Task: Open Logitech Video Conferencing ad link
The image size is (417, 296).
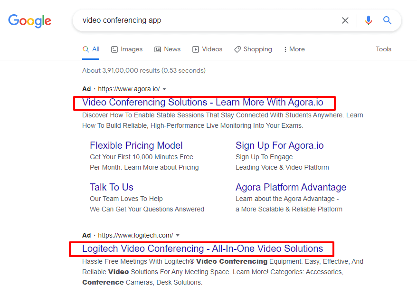Action: pos(203,248)
